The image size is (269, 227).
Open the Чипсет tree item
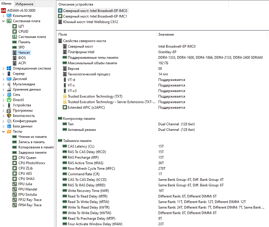21,53
